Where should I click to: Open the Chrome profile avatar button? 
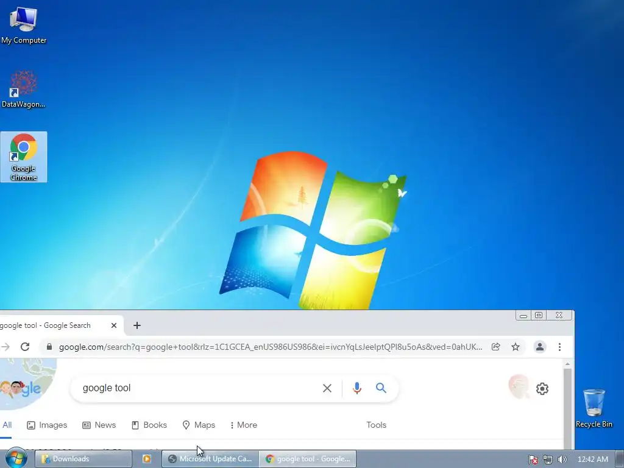pyautogui.click(x=540, y=347)
